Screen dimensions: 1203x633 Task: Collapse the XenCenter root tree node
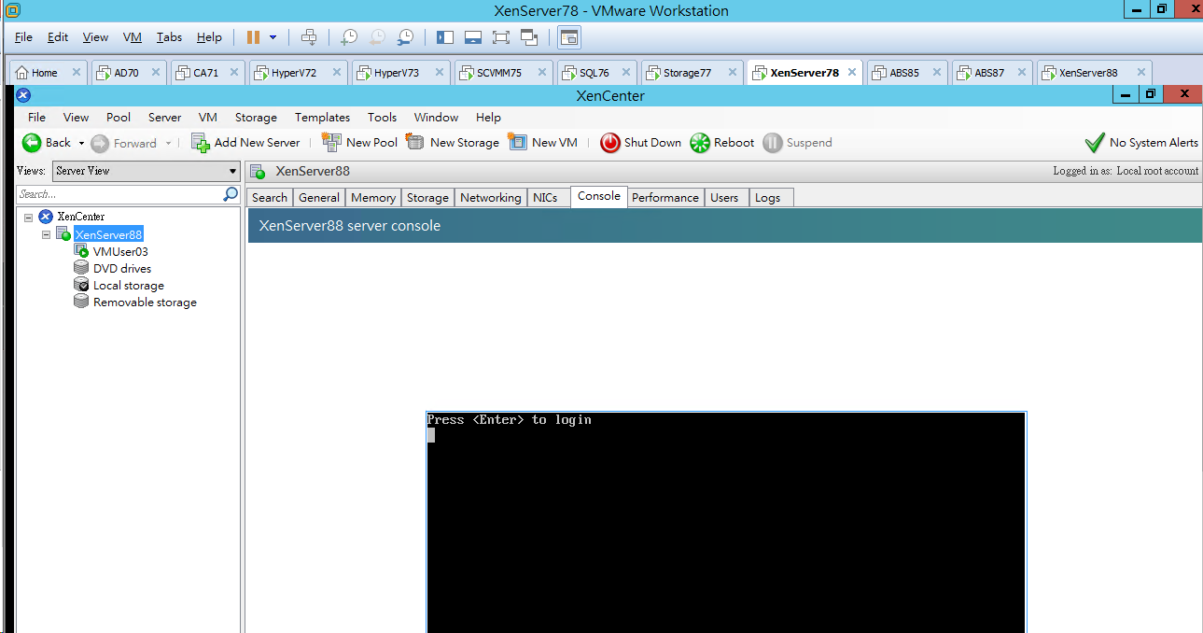pyautogui.click(x=29, y=218)
